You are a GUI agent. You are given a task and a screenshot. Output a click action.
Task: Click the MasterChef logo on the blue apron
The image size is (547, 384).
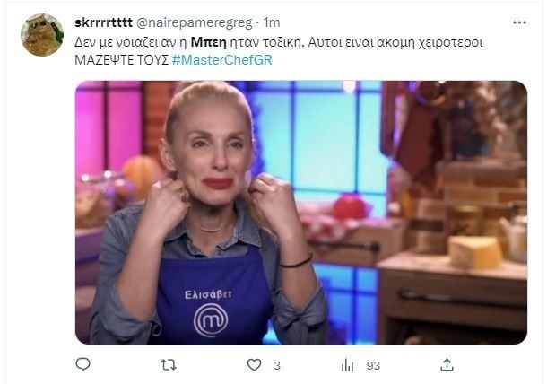click(x=211, y=319)
